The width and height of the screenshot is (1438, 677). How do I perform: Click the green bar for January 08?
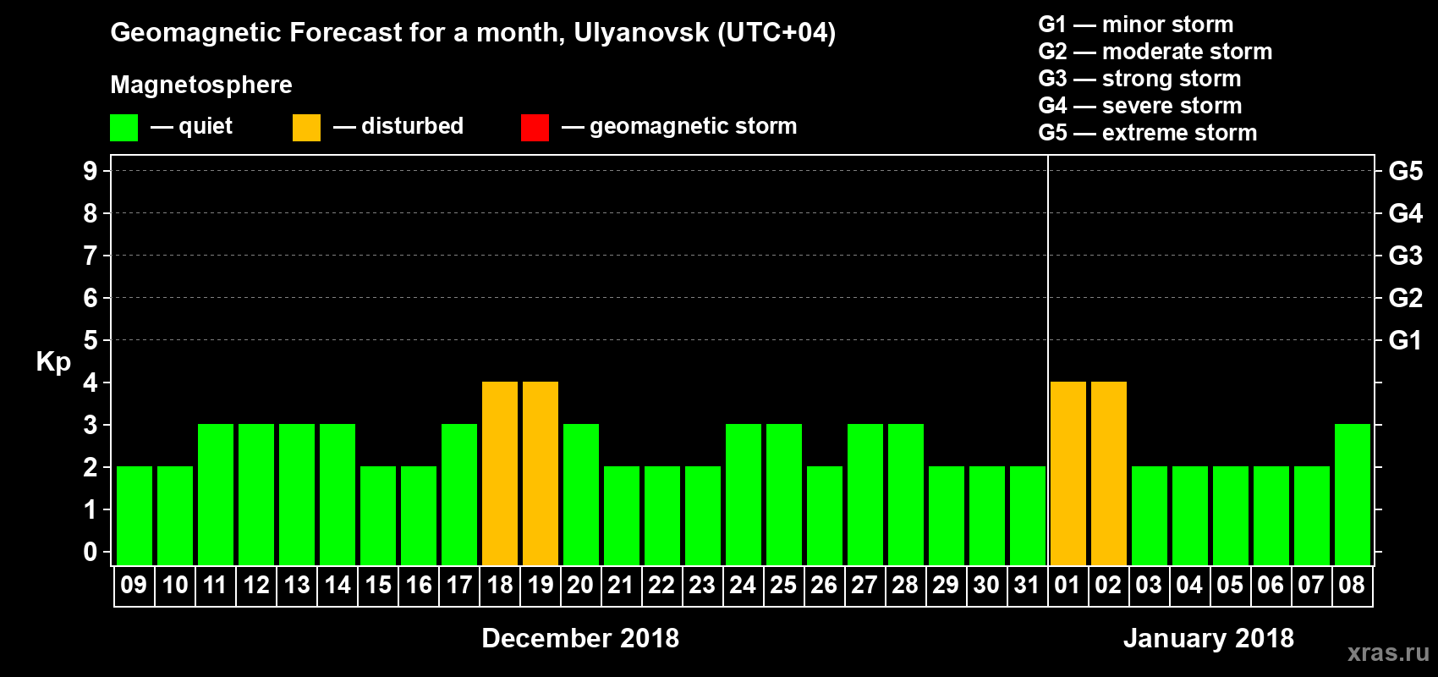tap(1353, 494)
